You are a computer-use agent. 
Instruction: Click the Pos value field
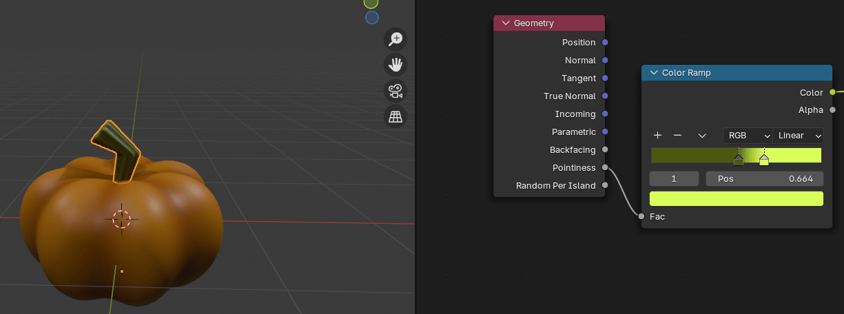pos(764,179)
